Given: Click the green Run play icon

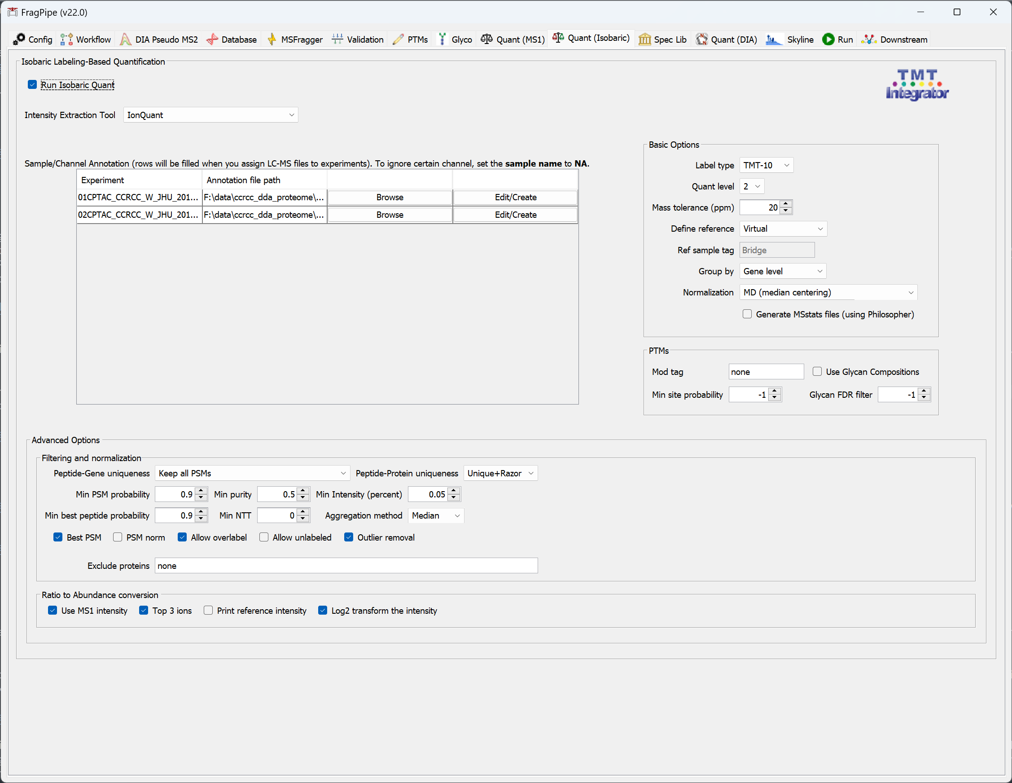Looking at the screenshot, I should 828,40.
